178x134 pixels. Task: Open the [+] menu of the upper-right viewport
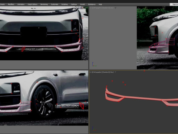(91, 8)
